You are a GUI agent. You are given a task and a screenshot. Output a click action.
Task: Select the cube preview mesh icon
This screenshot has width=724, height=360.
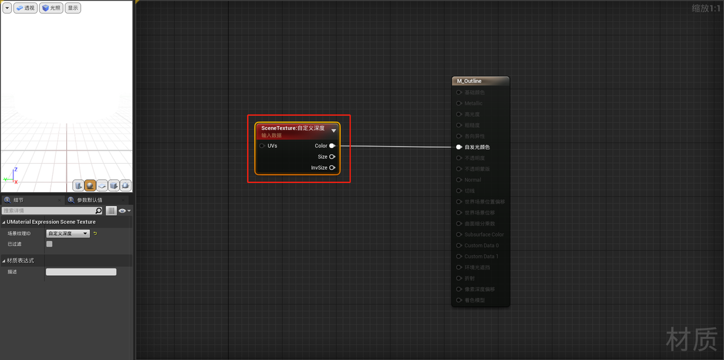(114, 185)
